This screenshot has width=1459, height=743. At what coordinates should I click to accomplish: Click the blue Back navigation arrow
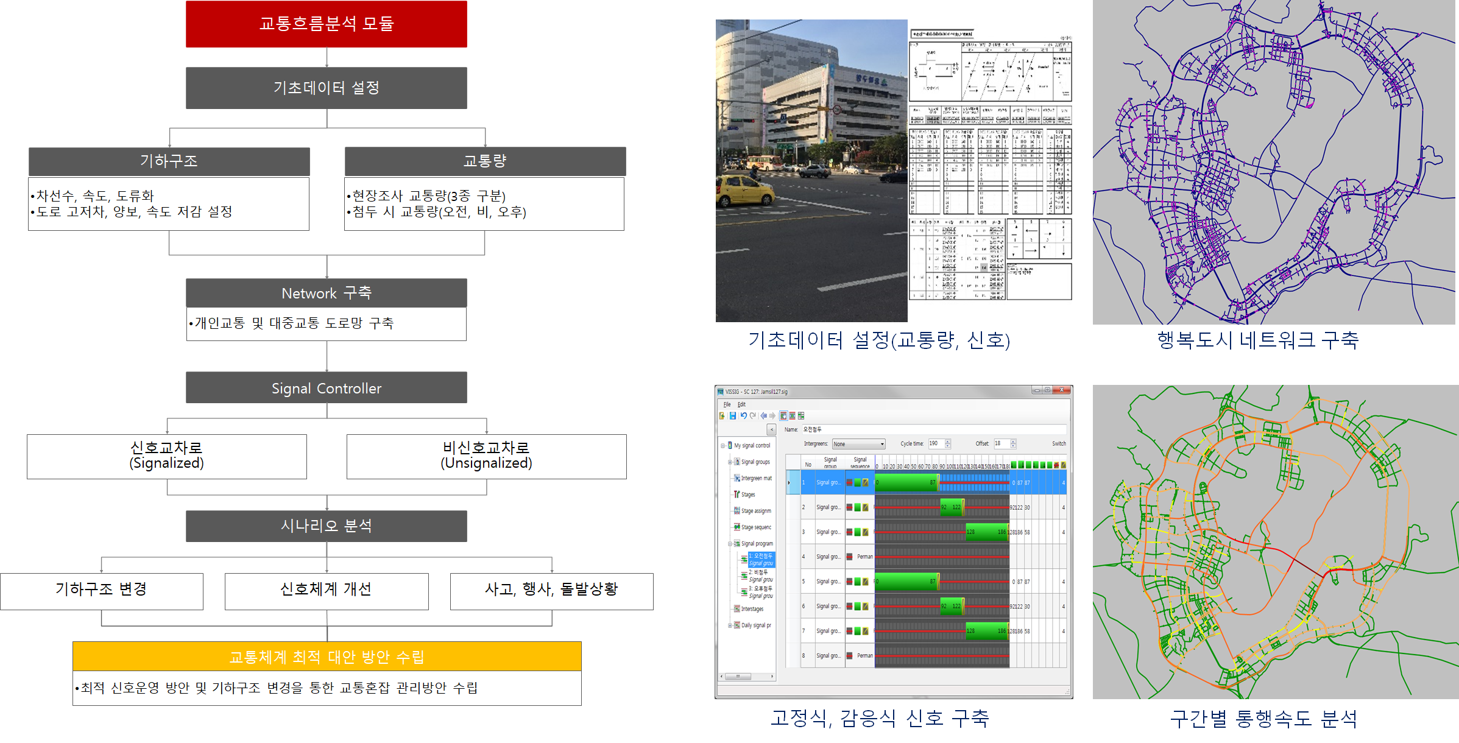pos(763,416)
